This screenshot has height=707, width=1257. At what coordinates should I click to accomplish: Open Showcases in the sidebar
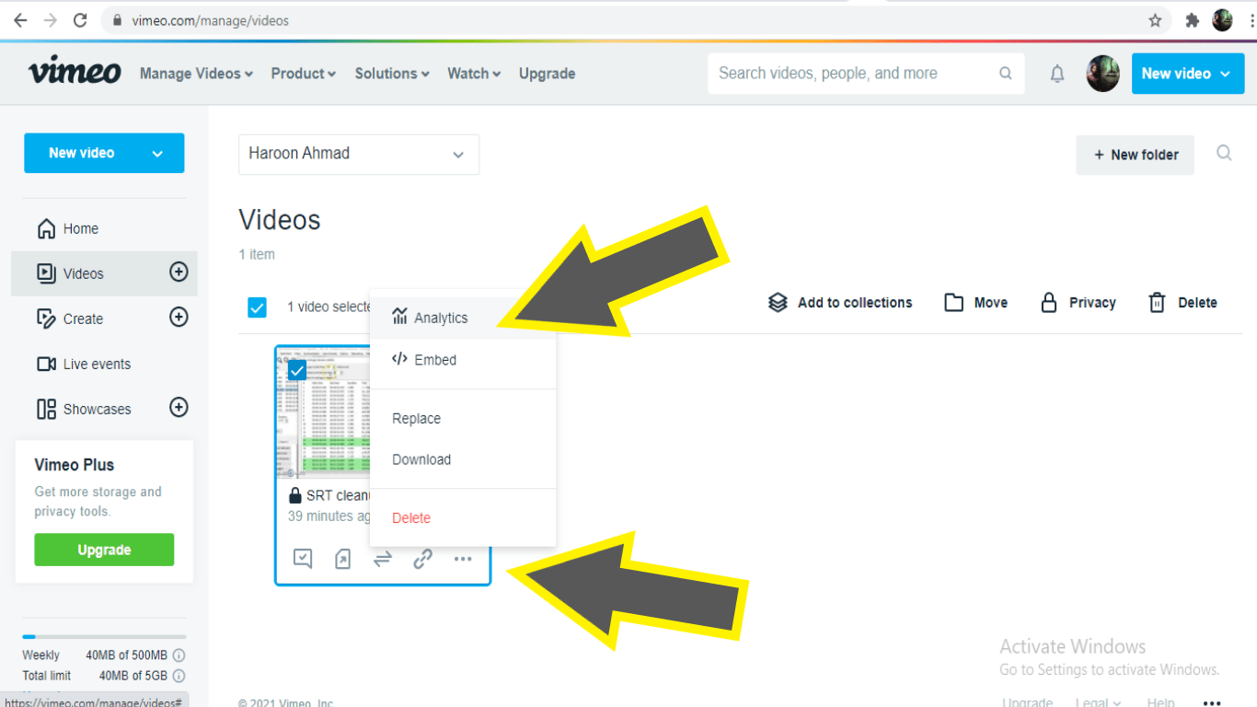click(84, 409)
